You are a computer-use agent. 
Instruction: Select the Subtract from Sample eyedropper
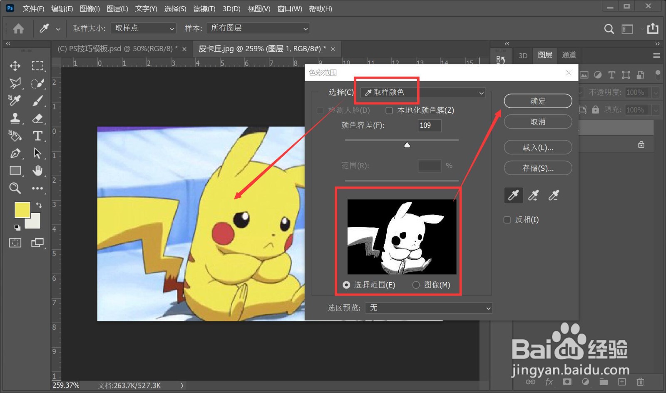[553, 195]
